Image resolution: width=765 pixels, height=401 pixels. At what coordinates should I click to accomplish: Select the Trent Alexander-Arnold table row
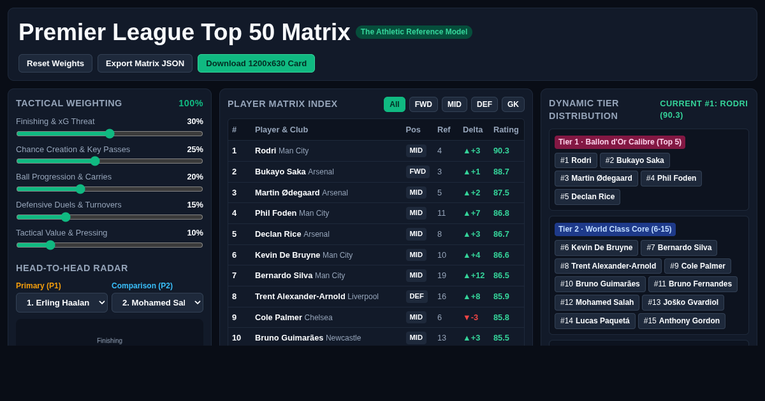(376, 297)
